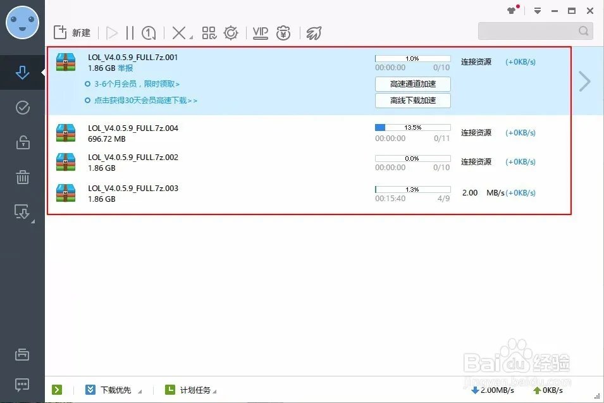
Task: Click the 696.72 MB size text
Action: pos(107,139)
